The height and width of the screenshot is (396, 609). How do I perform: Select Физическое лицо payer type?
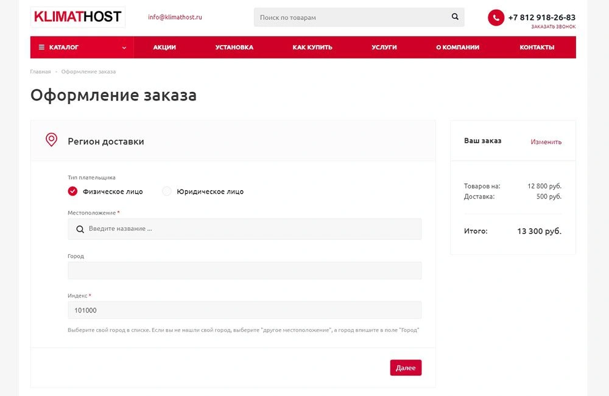73,191
